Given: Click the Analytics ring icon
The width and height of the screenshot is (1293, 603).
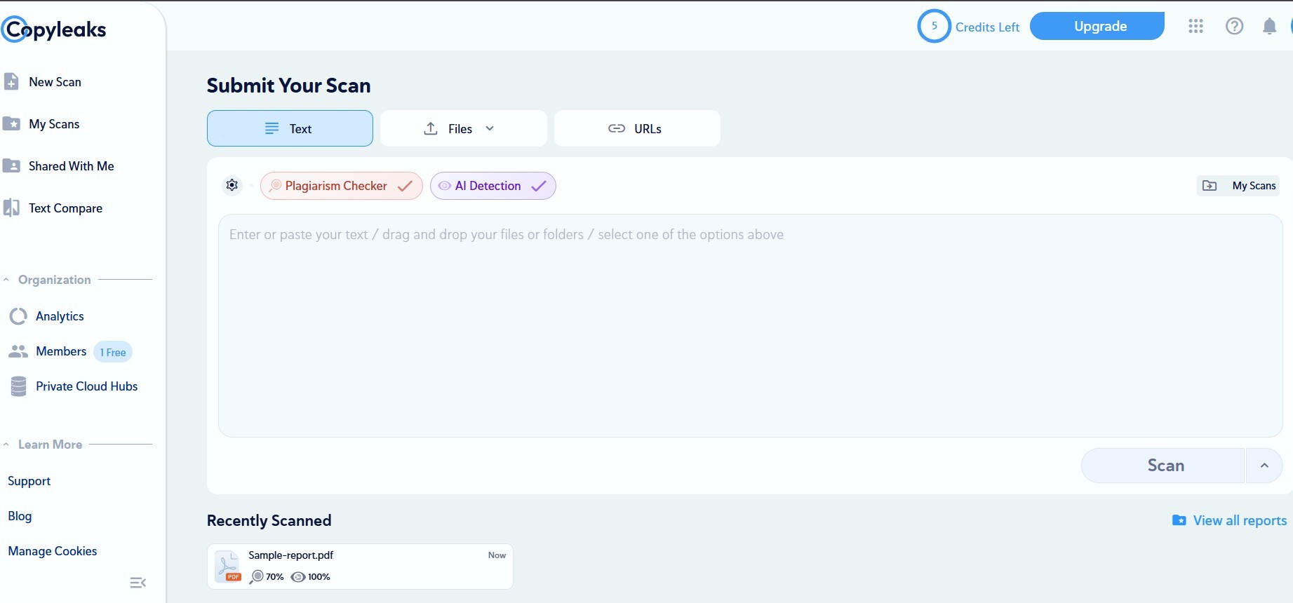Looking at the screenshot, I should [x=18, y=316].
